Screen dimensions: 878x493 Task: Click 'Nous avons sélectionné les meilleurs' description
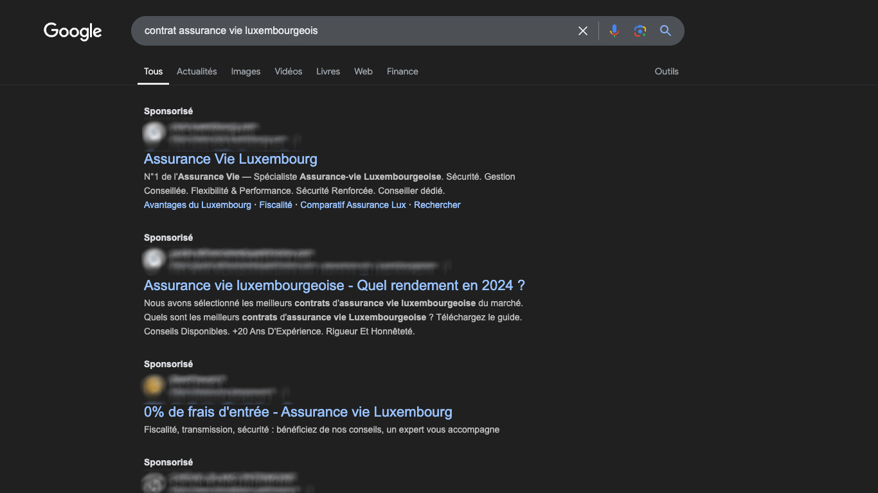[334, 317]
